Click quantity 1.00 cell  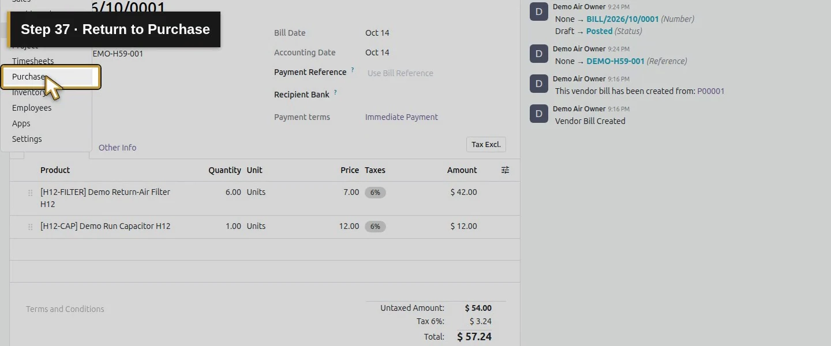pyautogui.click(x=233, y=226)
